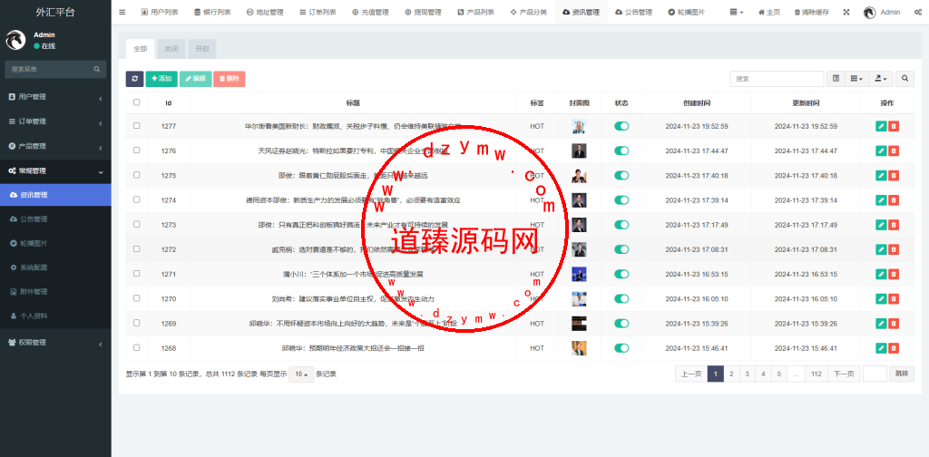Switch to the 产品分类 top tab

[x=529, y=12]
